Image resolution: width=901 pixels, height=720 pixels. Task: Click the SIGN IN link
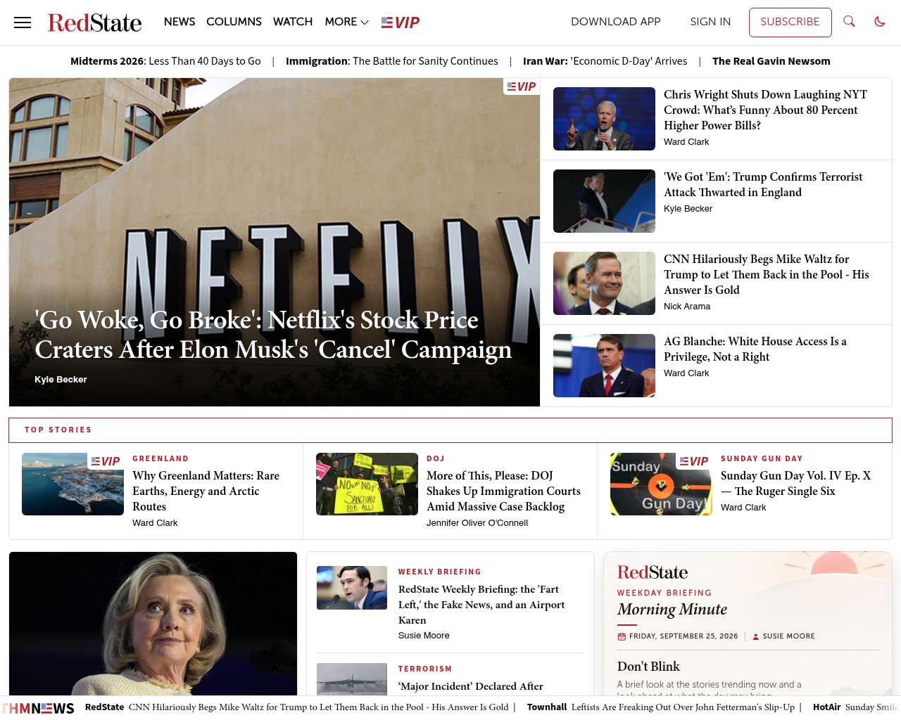pos(710,22)
